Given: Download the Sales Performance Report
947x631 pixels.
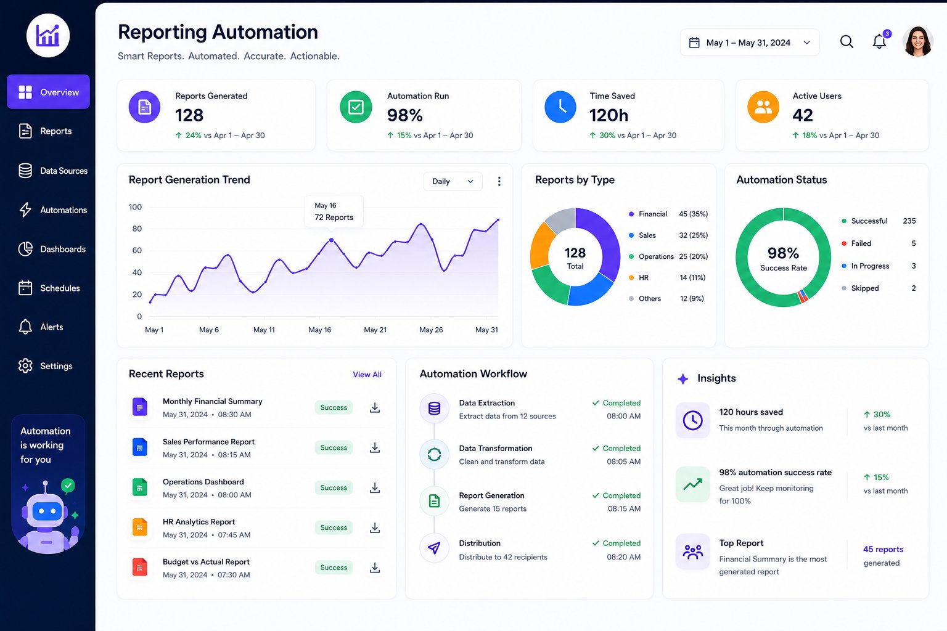Looking at the screenshot, I should tap(374, 447).
